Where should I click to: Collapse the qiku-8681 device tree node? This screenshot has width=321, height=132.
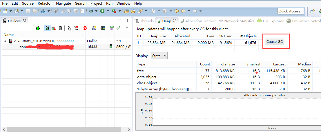6,41
